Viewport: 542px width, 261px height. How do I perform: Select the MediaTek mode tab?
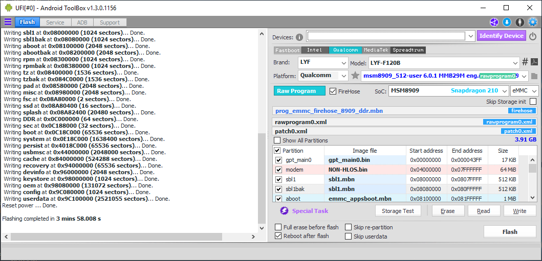tap(376, 50)
